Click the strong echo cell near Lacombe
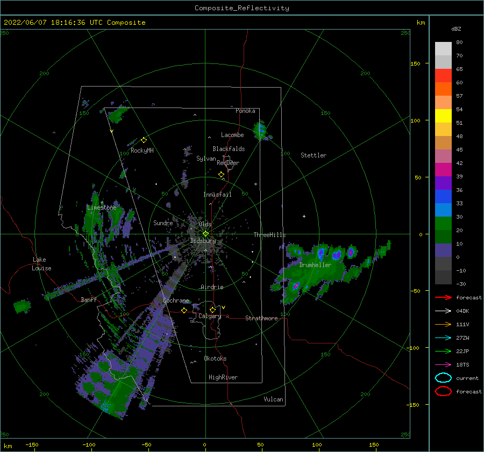The image size is (484, 452). click(261, 130)
